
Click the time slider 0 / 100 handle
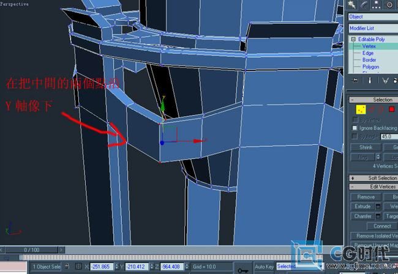coord(32,250)
